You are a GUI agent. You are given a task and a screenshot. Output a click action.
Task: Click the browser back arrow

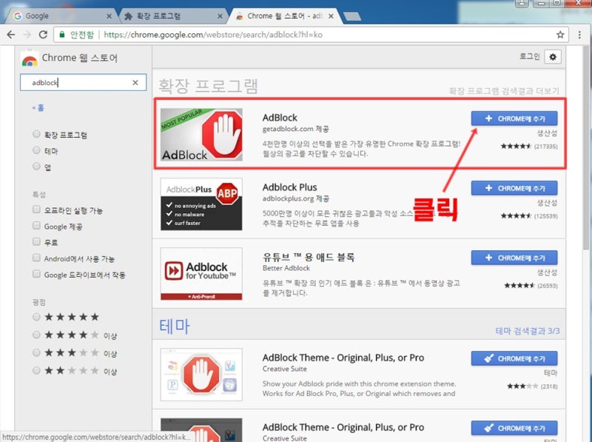[x=11, y=35]
